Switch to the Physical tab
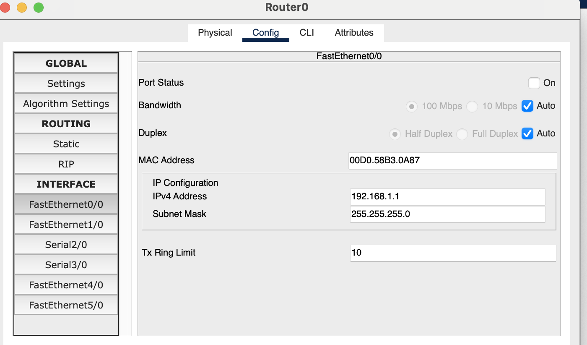This screenshot has width=587, height=345. 215,33
